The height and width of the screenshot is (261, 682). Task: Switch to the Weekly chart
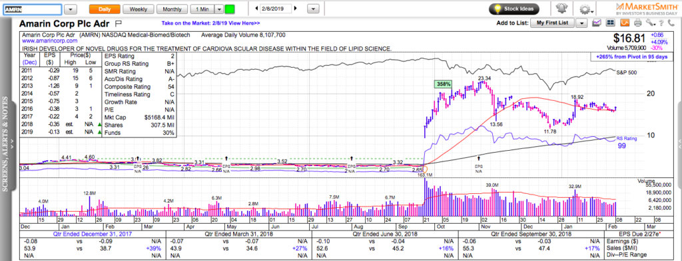pos(139,9)
